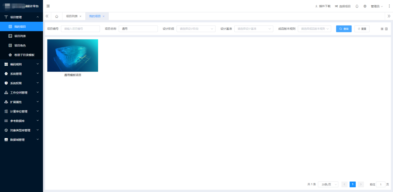Expand the 计量单位管理 menu group
This screenshot has height=192, width=393.
(21, 111)
